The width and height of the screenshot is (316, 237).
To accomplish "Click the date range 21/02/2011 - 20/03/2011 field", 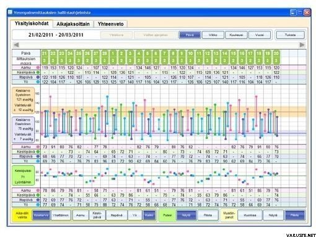I will coord(56,35).
